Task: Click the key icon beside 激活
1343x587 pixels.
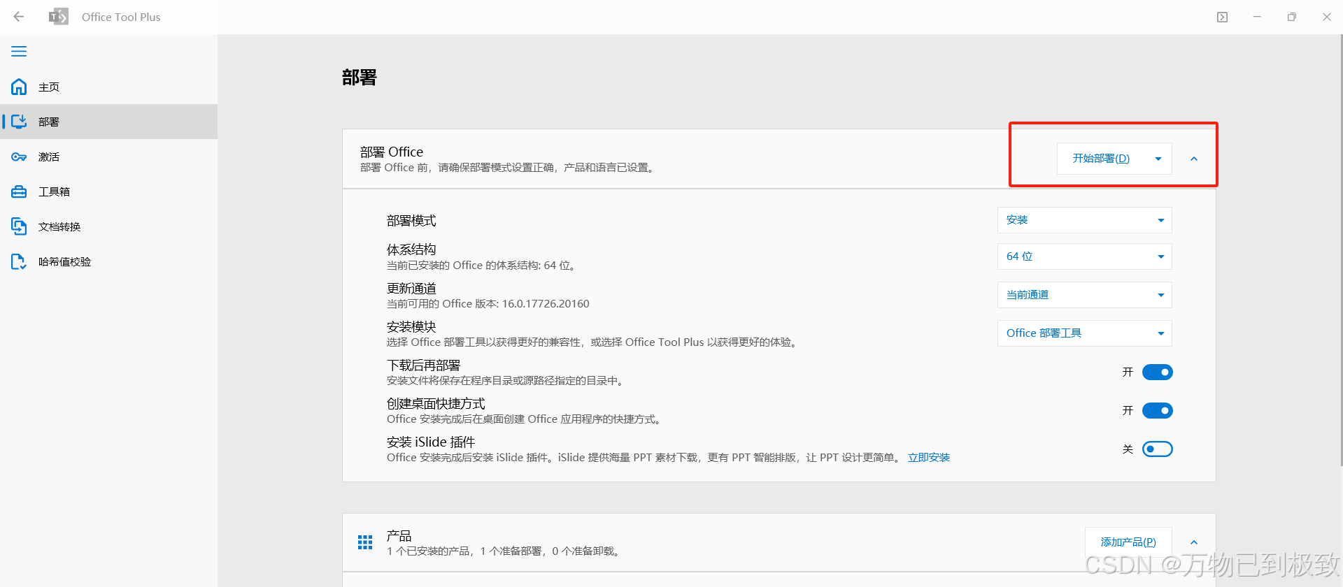Action: [19, 157]
